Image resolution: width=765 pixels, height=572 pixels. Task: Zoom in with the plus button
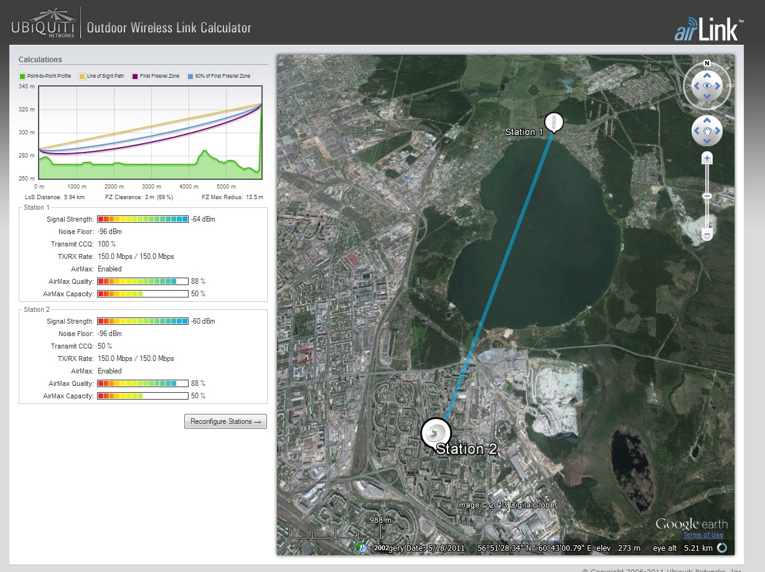706,159
